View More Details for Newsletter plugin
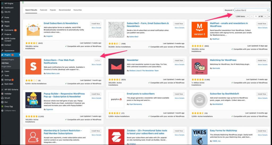 click(180, 64)
